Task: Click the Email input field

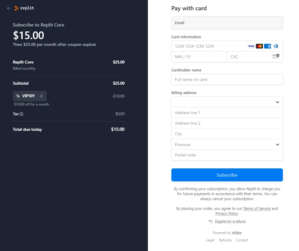Action: click(227, 23)
